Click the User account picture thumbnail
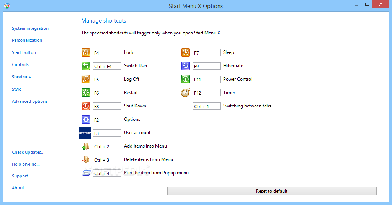Viewport: 392px width, 205px height. [x=85, y=133]
